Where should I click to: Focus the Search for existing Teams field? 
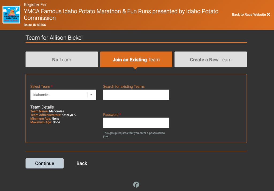136,95
